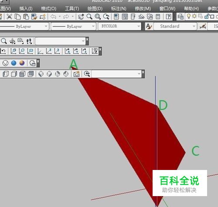This screenshot has height=207, width=218.
Task: Open the QuickCalc calculator icon
Action: (x=158, y=17)
